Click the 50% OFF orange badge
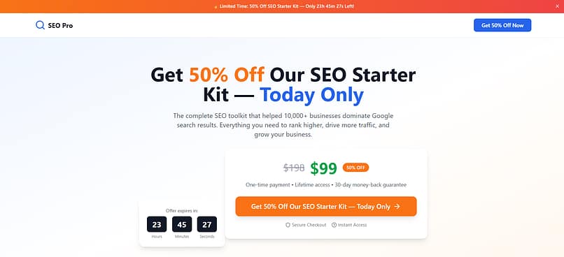Viewport: 564px width, 257px height. pos(355,168)
